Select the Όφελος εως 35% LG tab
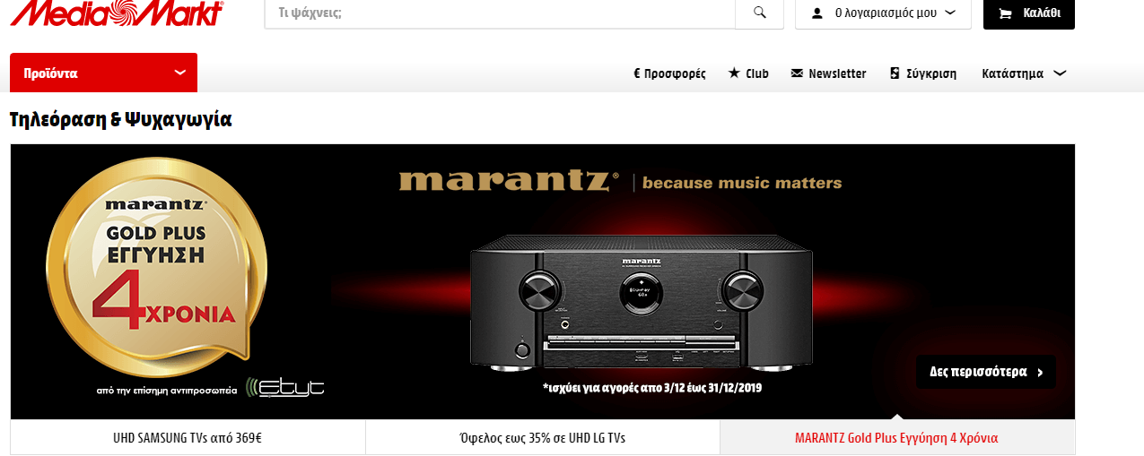The height and width of the screenshot is (456, 1144). tap(543, 438)
